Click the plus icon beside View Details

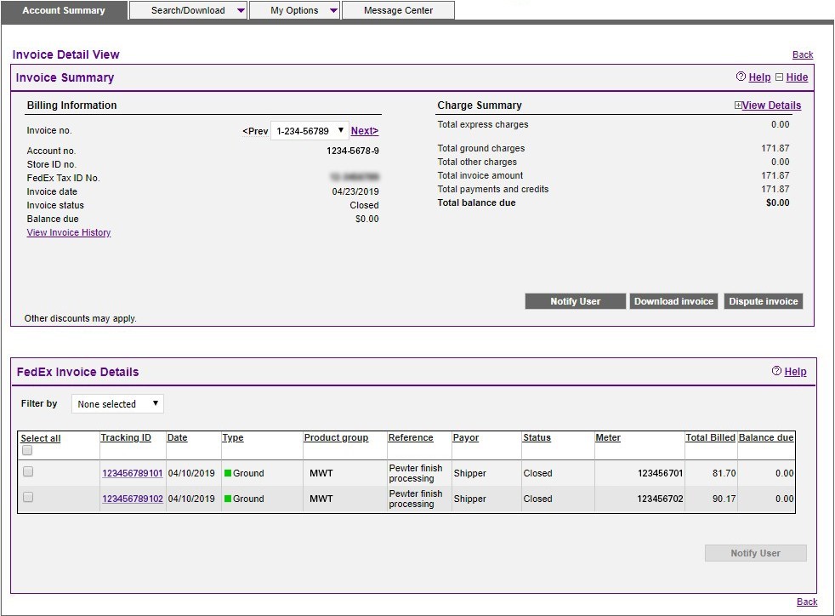click(738, 106)
